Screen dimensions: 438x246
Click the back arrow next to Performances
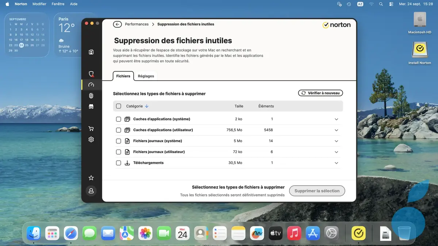pyautogui.click(x=117, y=24)
